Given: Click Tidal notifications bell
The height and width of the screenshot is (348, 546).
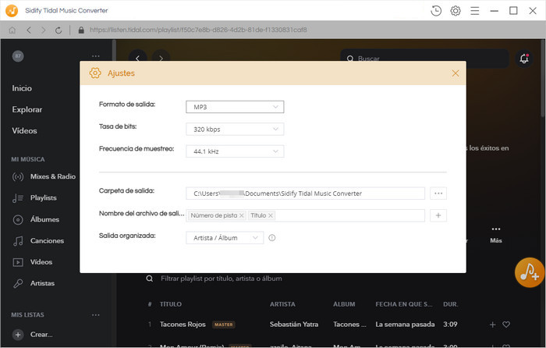Looking at the screenshot, I should point(524,59).
